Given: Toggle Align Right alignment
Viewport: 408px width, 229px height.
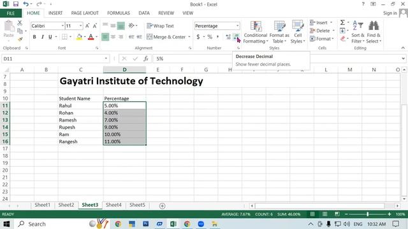Looking at the screenshot, I should click(x=120, y=37).
